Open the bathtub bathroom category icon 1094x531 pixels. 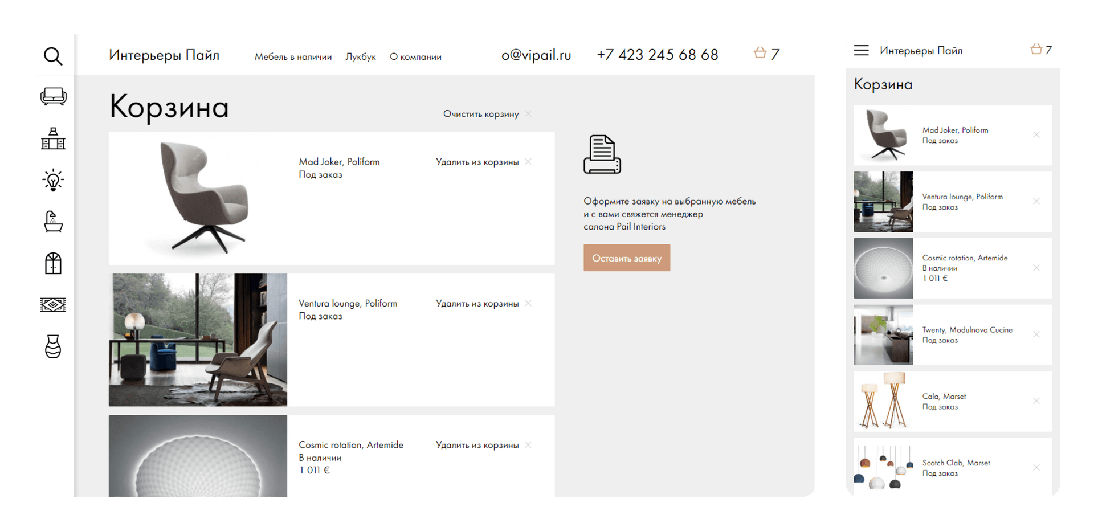click(x=53, y=222)
